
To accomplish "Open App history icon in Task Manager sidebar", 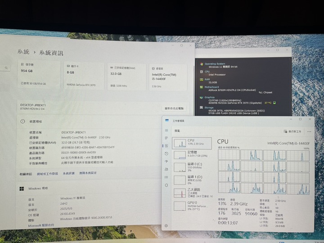I will 166,153.
